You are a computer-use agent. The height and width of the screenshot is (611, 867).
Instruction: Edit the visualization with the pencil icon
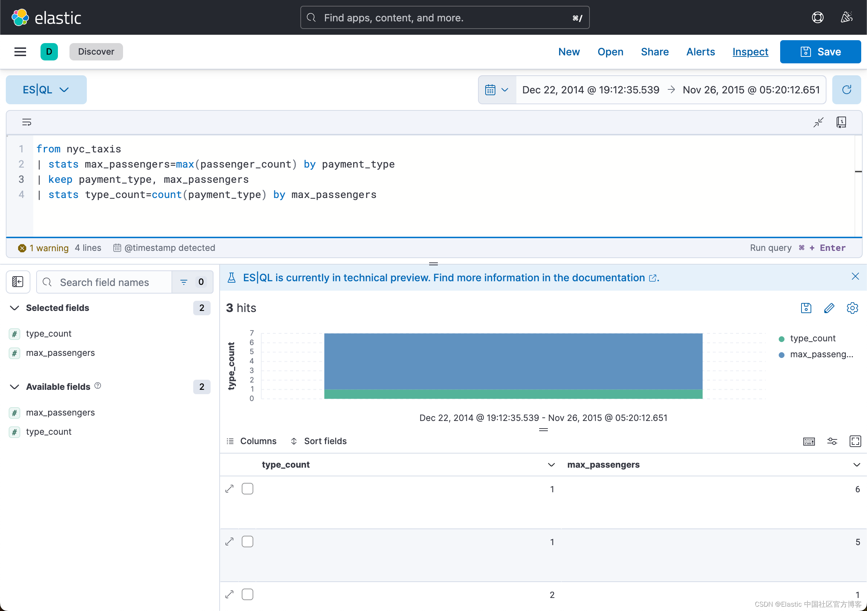click(829, 308)
